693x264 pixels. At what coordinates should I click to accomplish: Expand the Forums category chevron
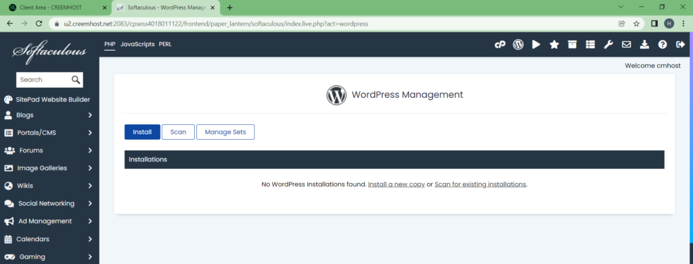point(90,151)
